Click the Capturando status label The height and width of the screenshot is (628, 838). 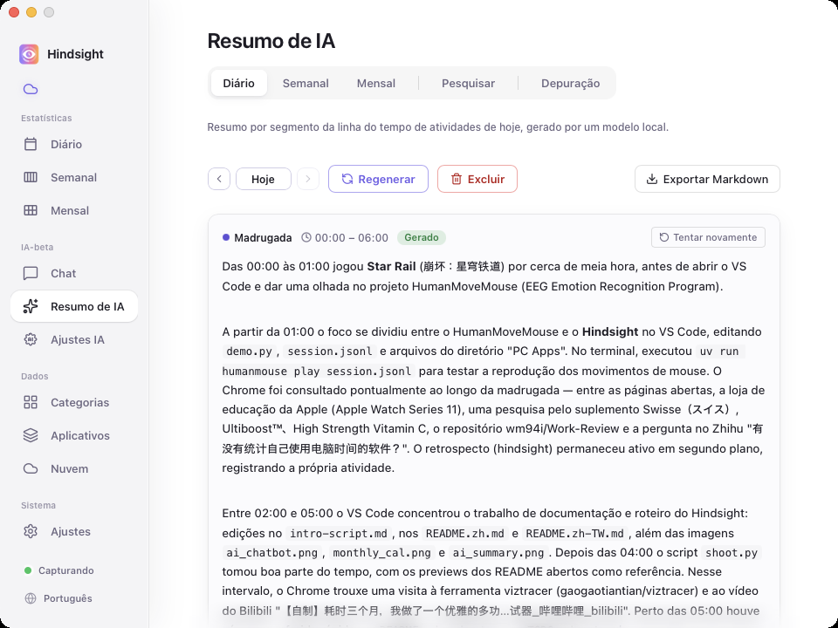(66, 570)
